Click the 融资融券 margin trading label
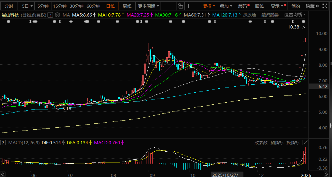The height and width of the screenshot is (177, 332). tap(270, 15)
